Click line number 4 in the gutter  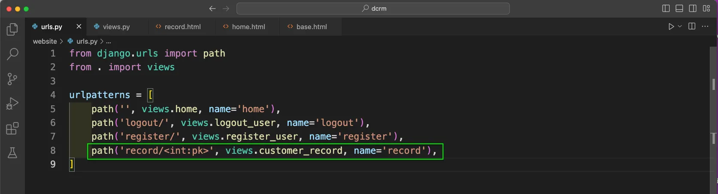click(x=53, y=95)
